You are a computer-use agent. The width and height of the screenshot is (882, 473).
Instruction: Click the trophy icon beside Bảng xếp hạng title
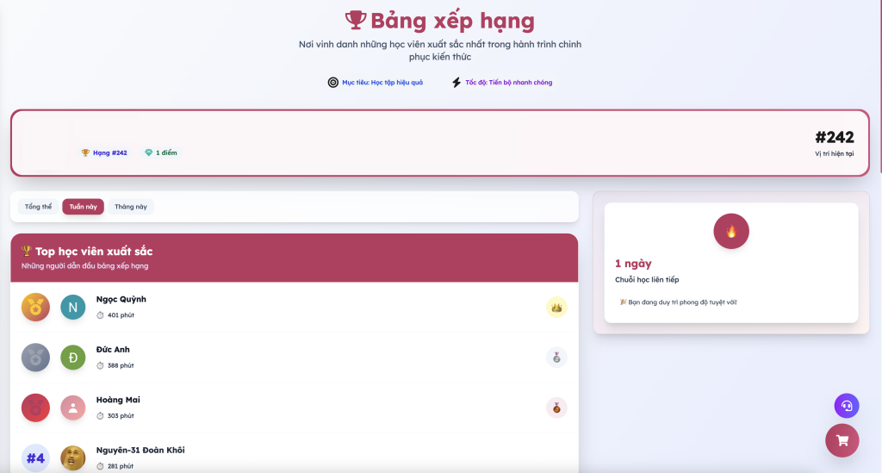[x=356, y=20]
